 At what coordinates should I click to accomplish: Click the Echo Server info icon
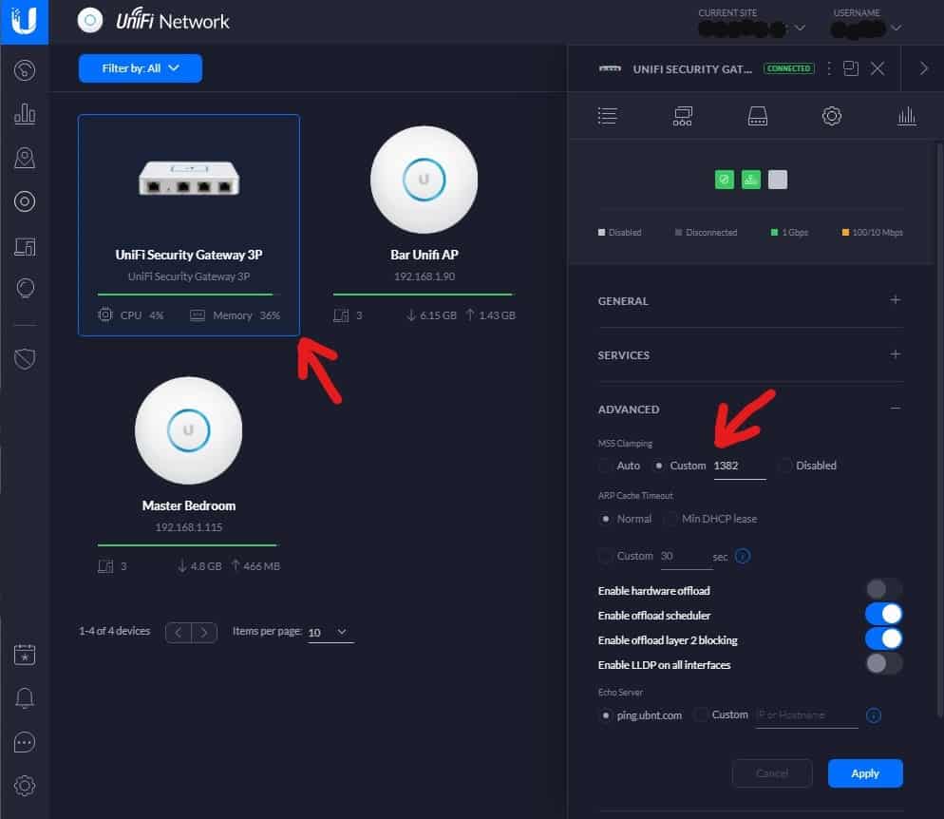coord(873,715)
